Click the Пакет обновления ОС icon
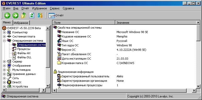The height and width of the screenshot is (100, 202). [x=59, y=54]
